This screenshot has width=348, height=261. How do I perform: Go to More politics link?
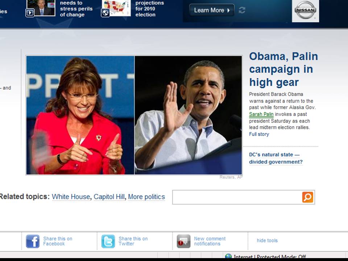pos(146,197)
